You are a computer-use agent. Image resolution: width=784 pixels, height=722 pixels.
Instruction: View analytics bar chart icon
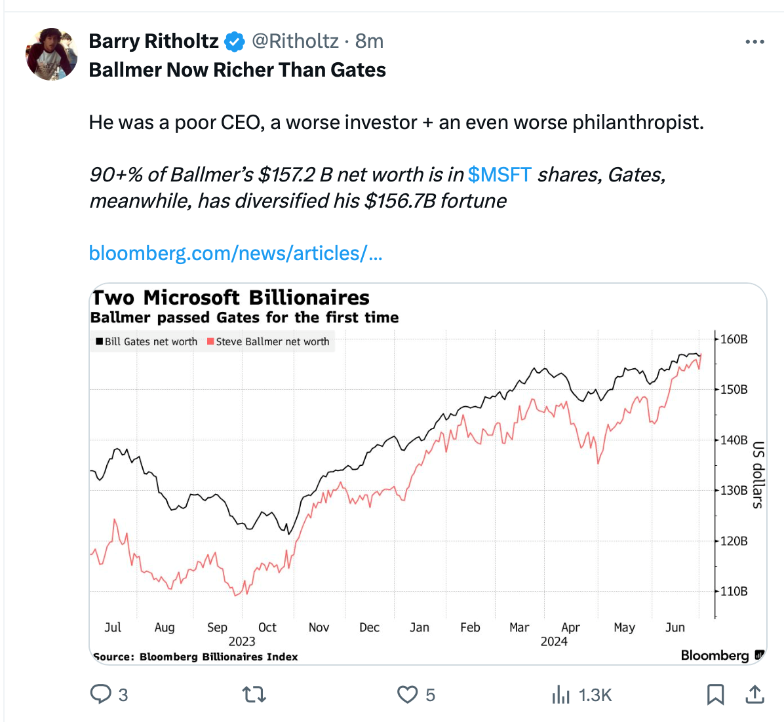click(x=560, y=694)
